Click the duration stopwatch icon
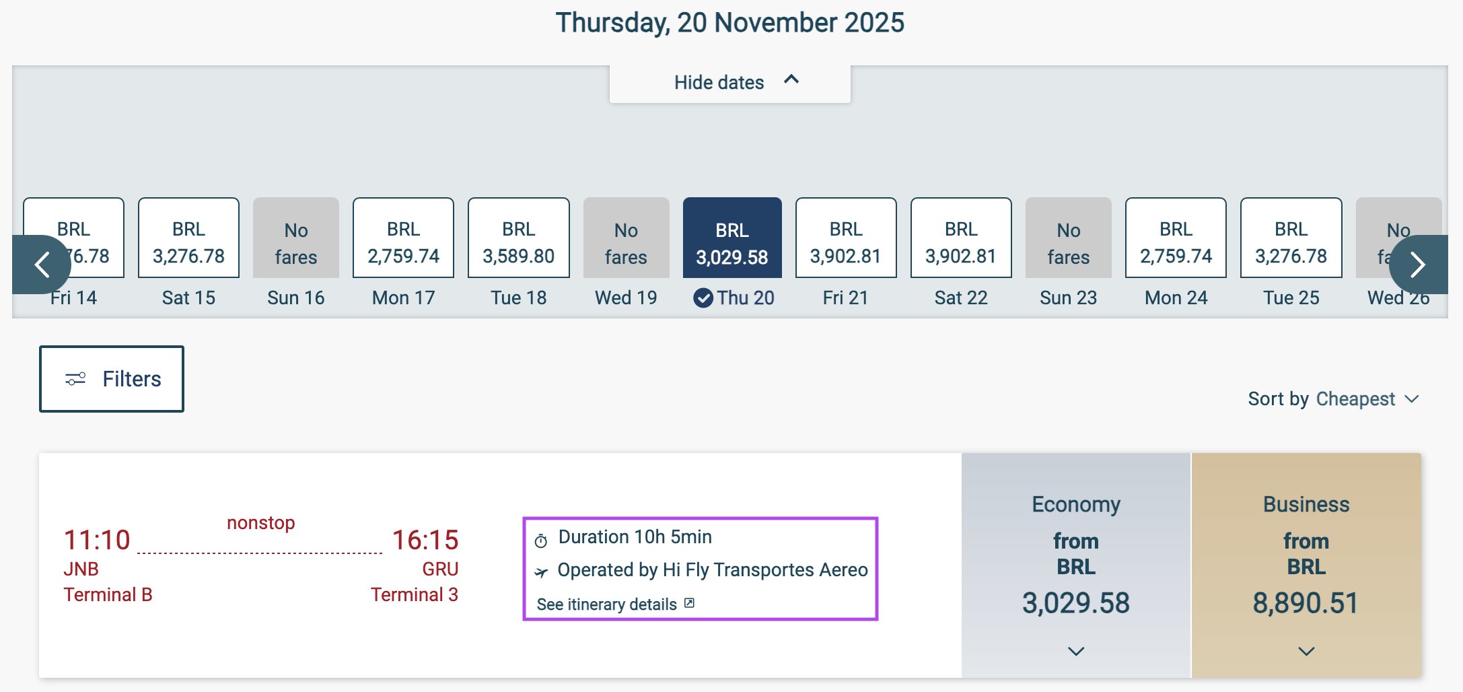 (x=541, y=541)
